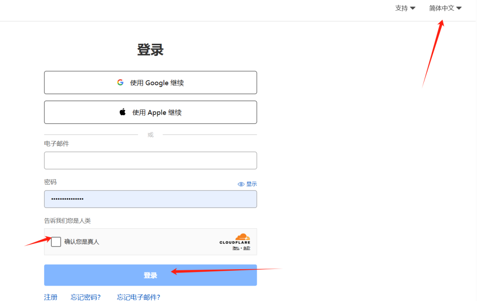Open the 简体中文 language dropdown
This screenshot has height=301, width=477.
445,8
